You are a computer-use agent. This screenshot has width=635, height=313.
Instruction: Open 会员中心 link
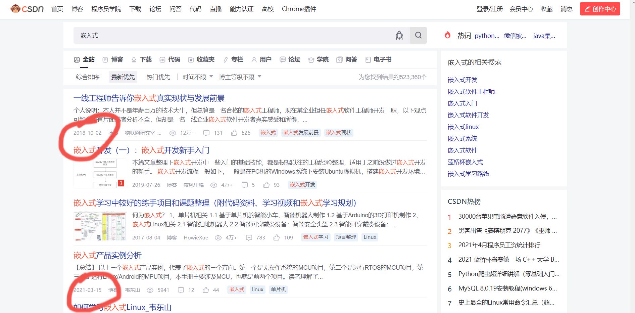pos(521,9)
